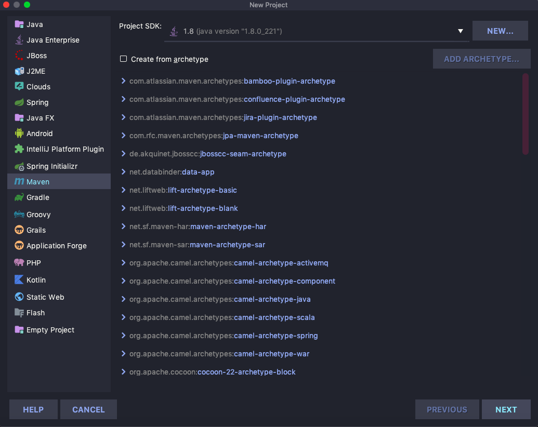Expand maven-archetype-sar entry

click(123, 245)
